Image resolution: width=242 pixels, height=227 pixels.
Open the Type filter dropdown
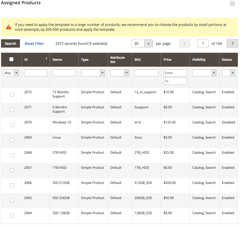[x=93, y=73]
